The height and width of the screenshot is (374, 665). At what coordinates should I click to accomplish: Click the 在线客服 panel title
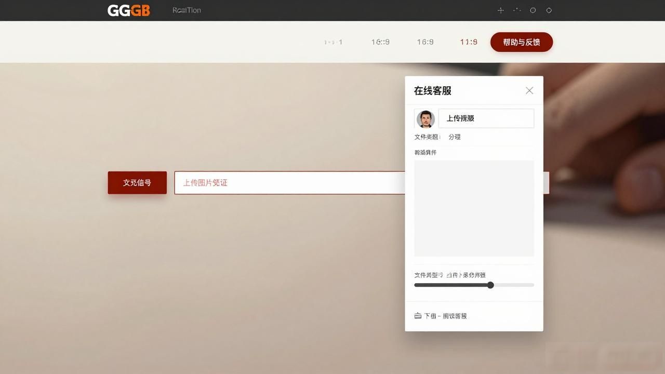point(433,91)
